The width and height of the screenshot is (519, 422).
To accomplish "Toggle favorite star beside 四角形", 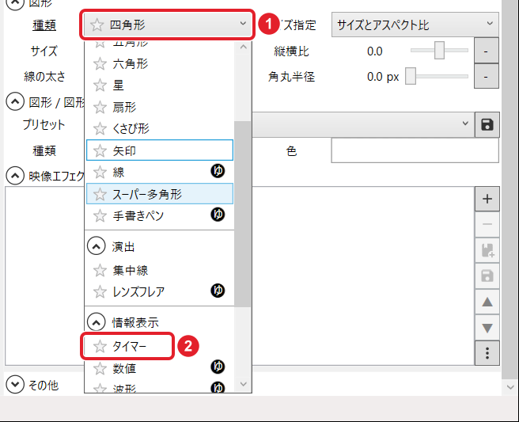I will pos(97,25).
